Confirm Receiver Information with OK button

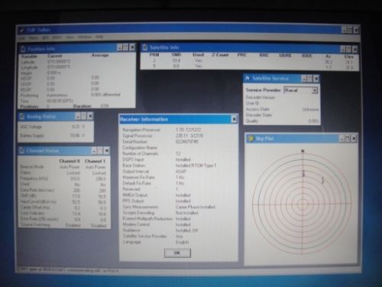point(177,253)
